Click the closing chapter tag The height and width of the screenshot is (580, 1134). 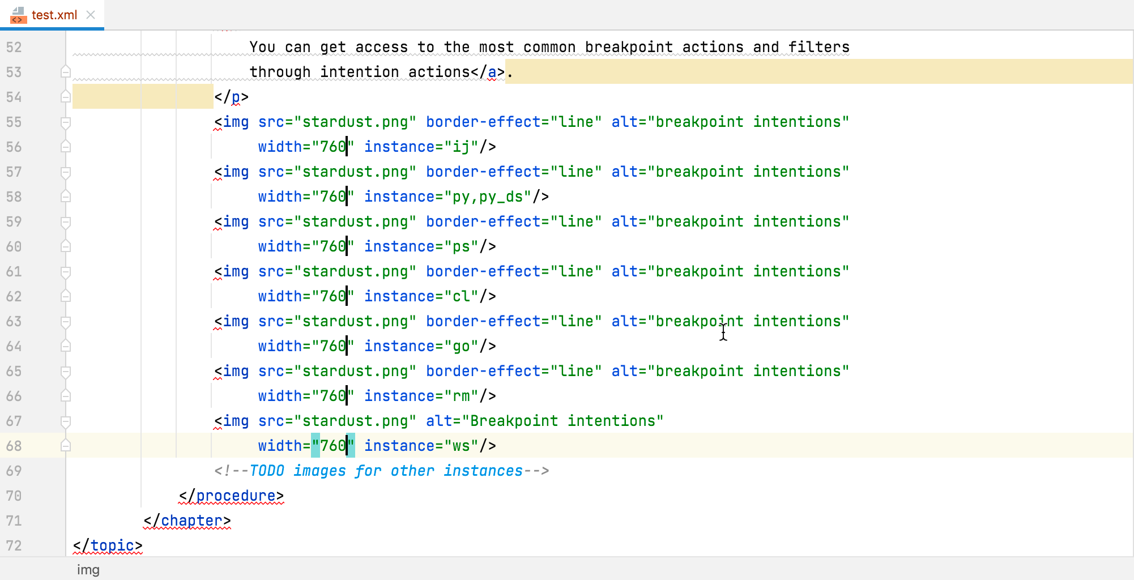pos(187,521)
